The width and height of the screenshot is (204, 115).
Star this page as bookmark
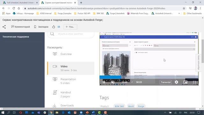[184, 8]
